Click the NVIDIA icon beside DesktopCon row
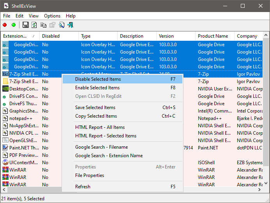The image size is (270, 203). 5,89
